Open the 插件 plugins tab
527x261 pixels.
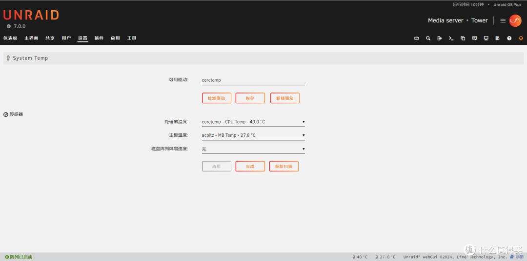99,38
